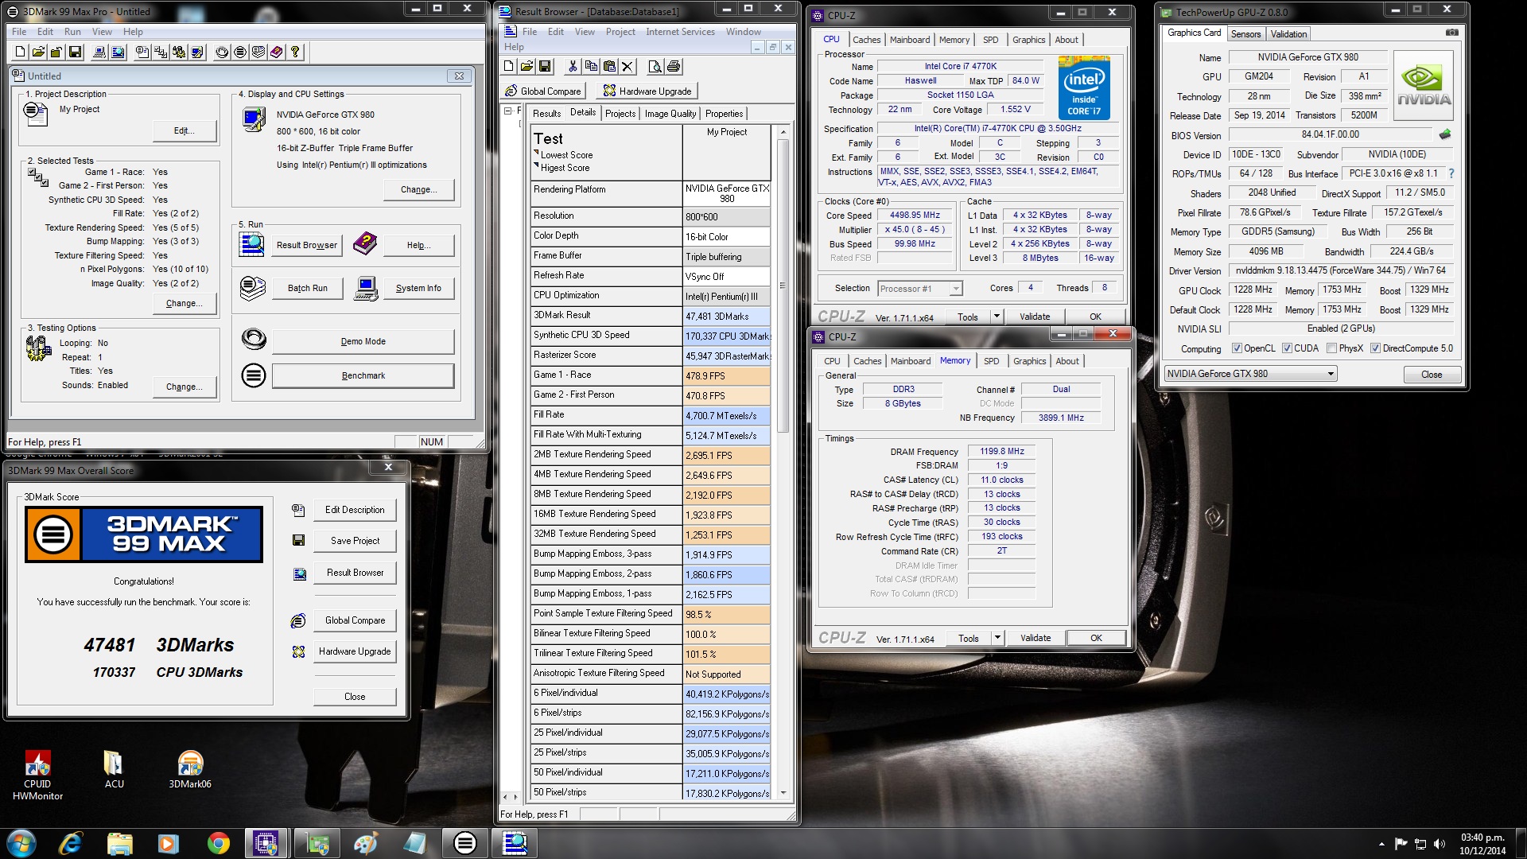This screenshot has width=1527, height=859.
Task: Click Delete X icon in Result Browser toolbar
Action: pyautogui.click(x=628, y=67)
